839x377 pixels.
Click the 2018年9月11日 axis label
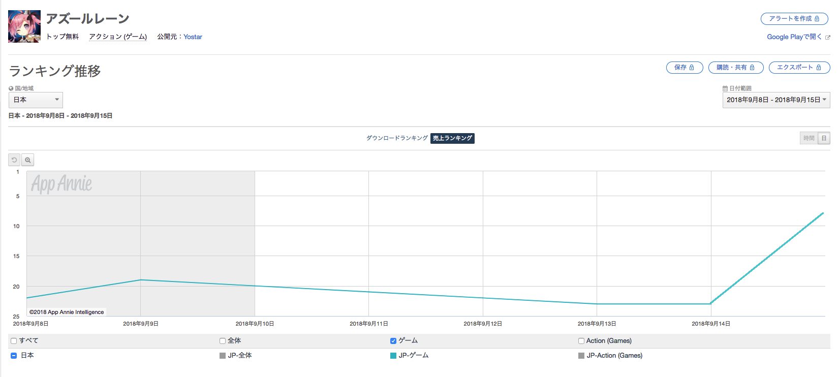[368, 324]
